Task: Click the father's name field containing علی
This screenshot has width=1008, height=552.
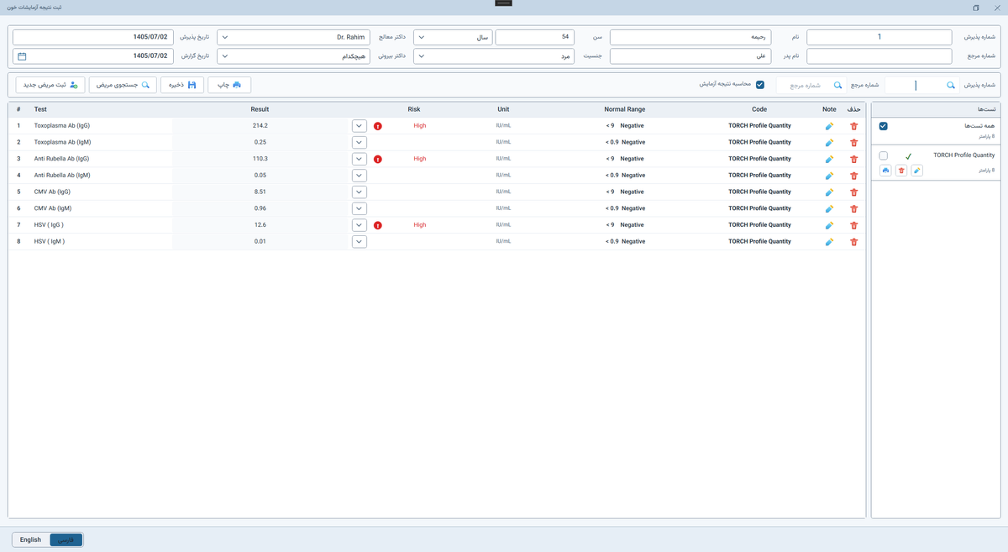Action: coord(690,56)
